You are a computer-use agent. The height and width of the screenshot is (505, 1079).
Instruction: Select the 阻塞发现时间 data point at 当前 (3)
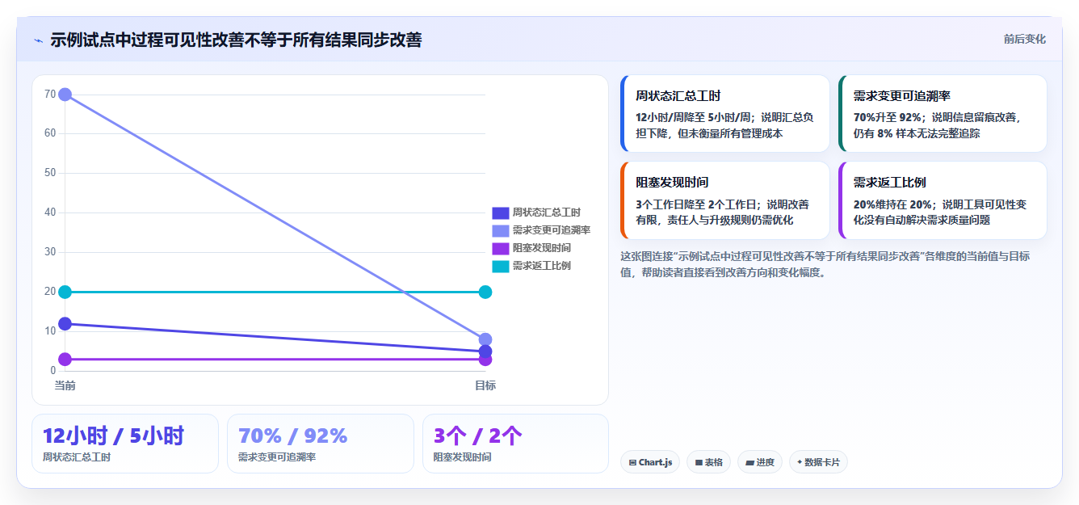(65, 359)
